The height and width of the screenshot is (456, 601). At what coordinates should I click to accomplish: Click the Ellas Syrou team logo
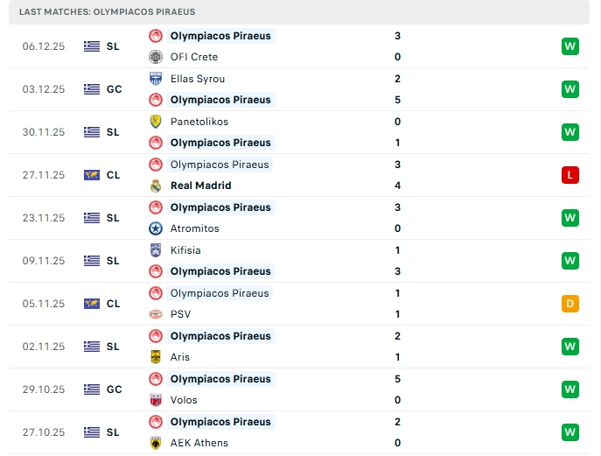tap(156, 79)
